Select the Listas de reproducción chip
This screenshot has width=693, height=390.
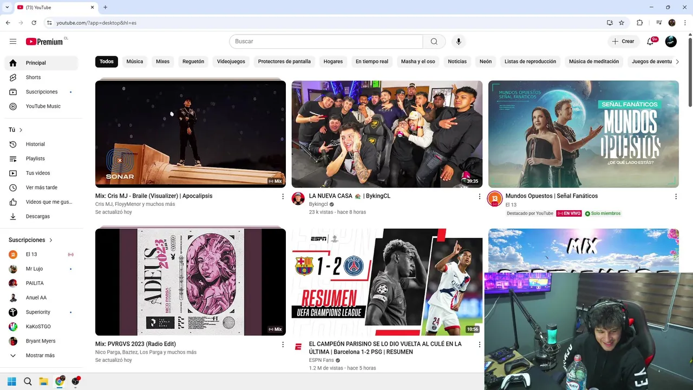530,62
